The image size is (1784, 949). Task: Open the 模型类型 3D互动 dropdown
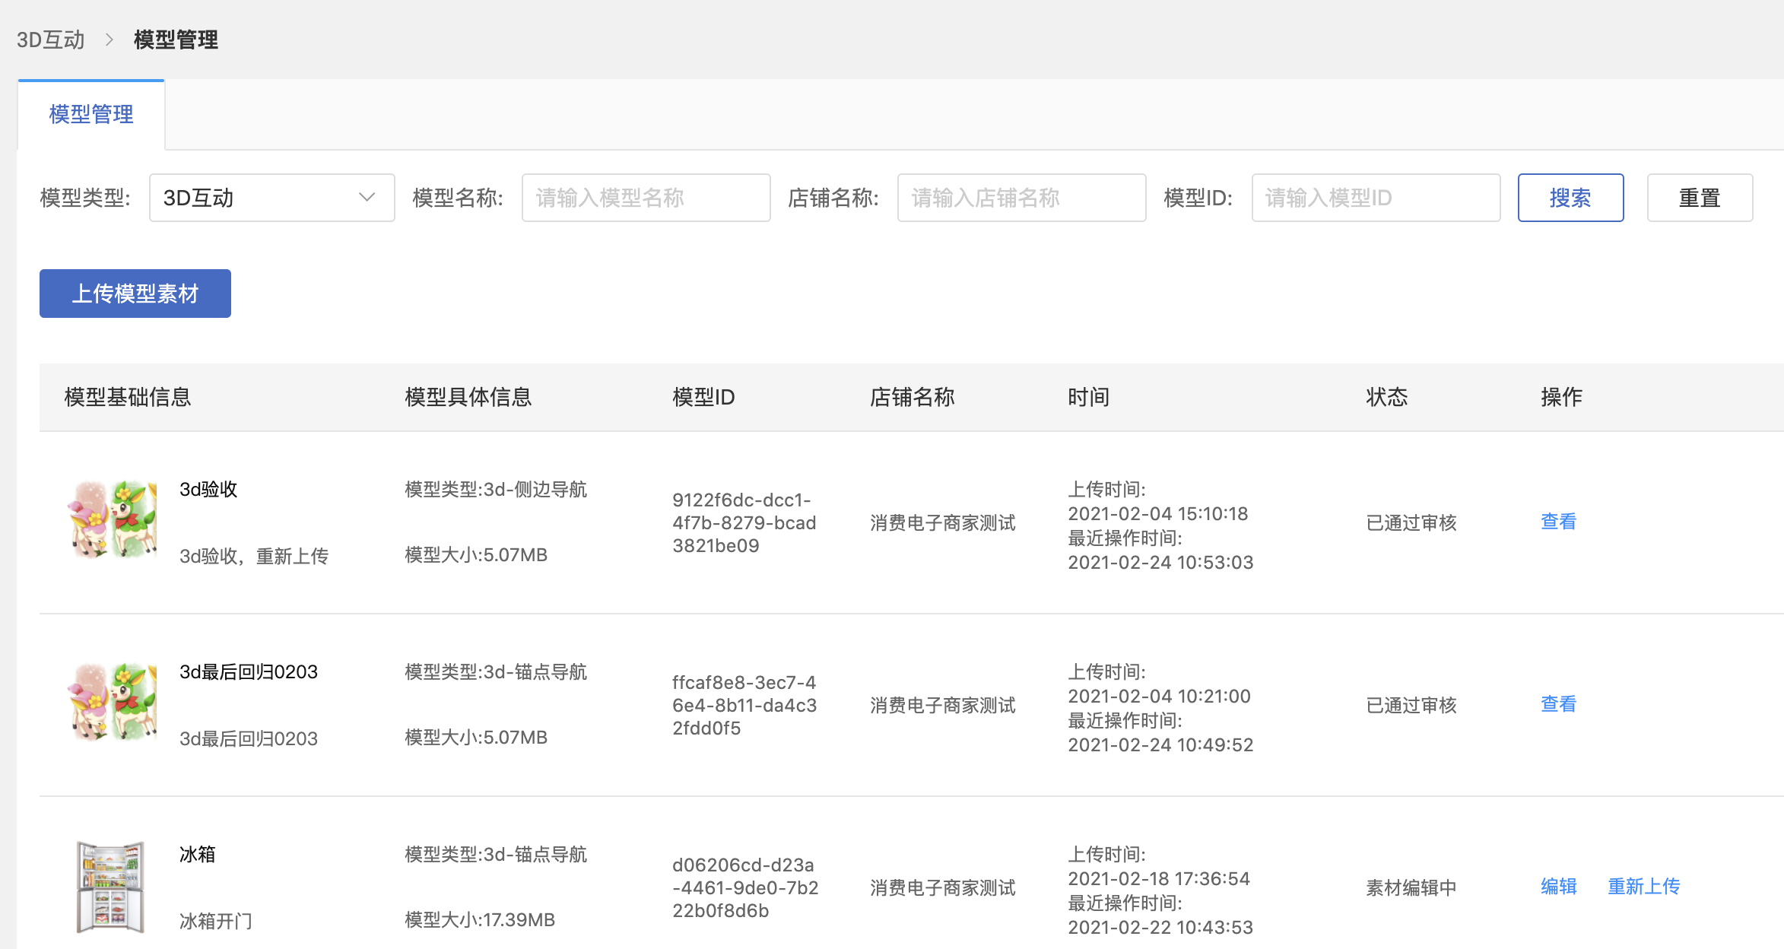click(x=271, y=198)
